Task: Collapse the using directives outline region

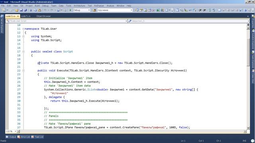Action: tap(24, 36)
